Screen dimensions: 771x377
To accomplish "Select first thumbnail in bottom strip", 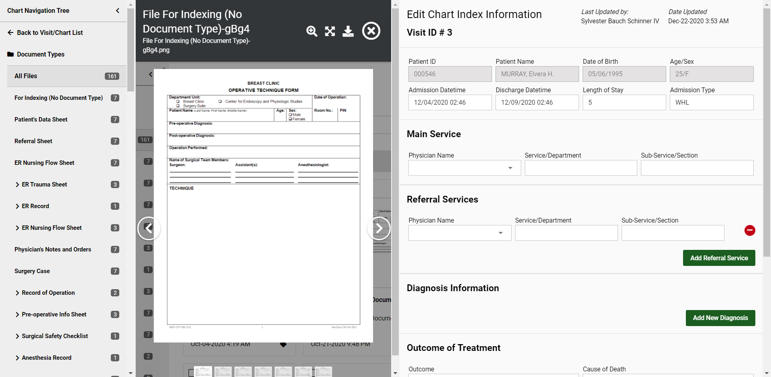I will click(203, 371).
